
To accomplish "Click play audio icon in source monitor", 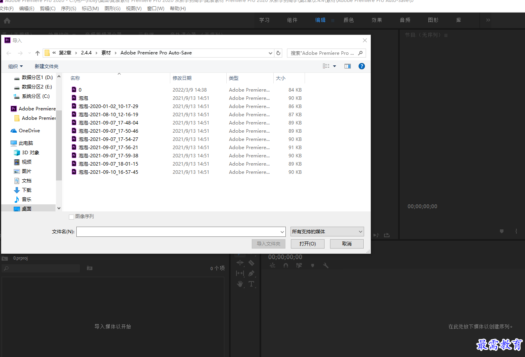I will (376, 235).
